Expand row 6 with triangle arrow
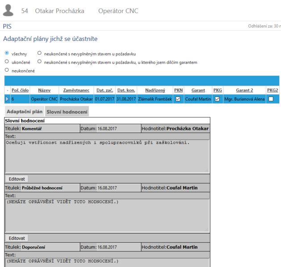Viewport: 281px width, 267px height. coord(7,99)
